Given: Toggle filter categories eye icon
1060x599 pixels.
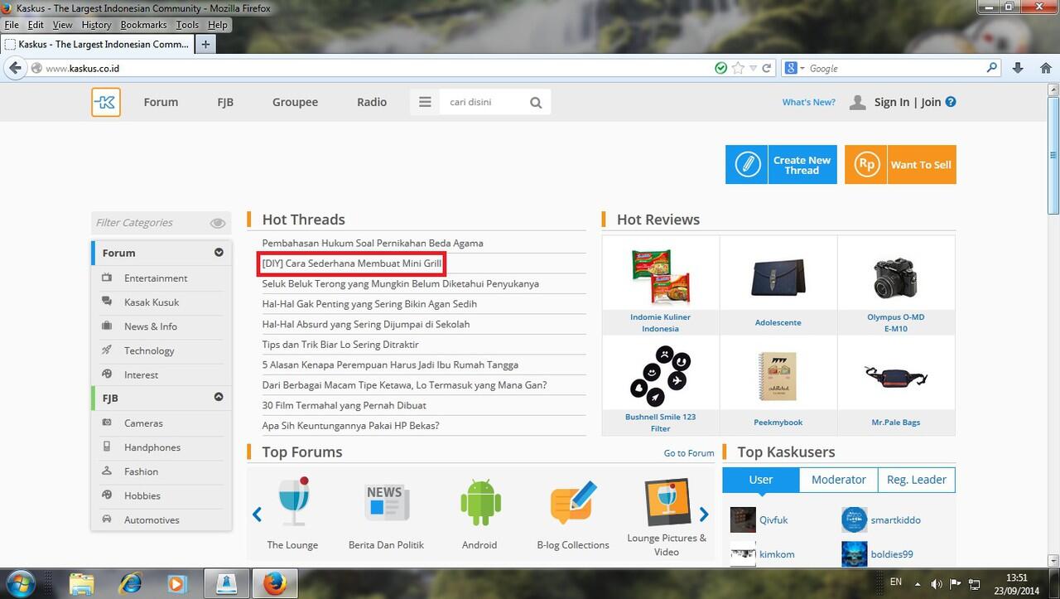Looking at the screenshot, I should pos(218,223).
